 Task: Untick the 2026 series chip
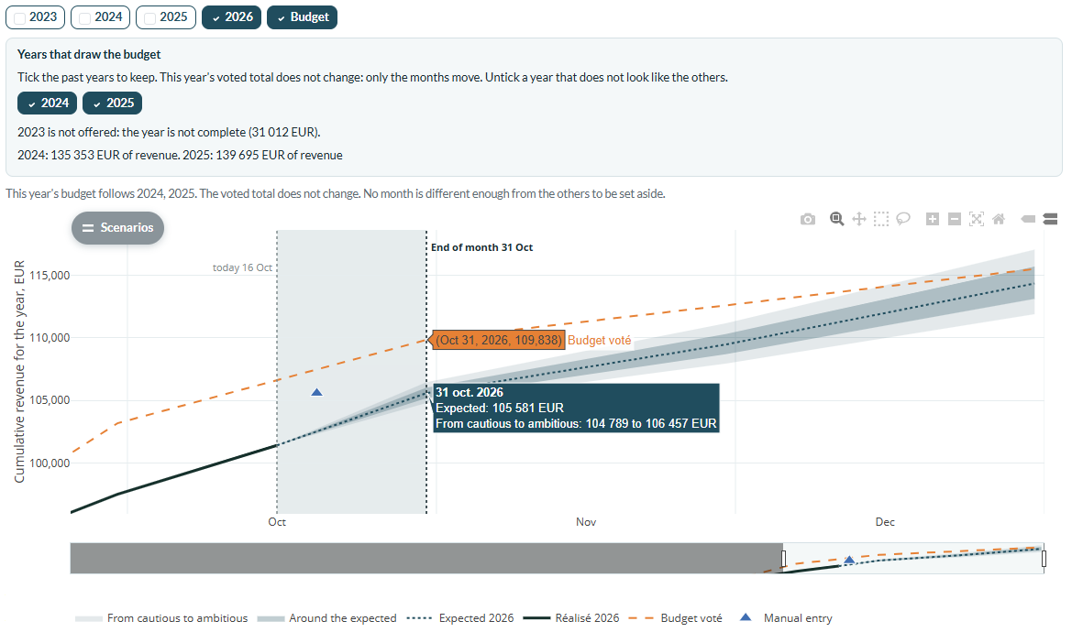click(x=231, y=17)
